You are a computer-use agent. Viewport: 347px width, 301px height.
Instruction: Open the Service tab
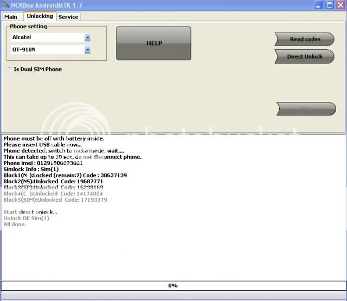[x=68, y=17]
